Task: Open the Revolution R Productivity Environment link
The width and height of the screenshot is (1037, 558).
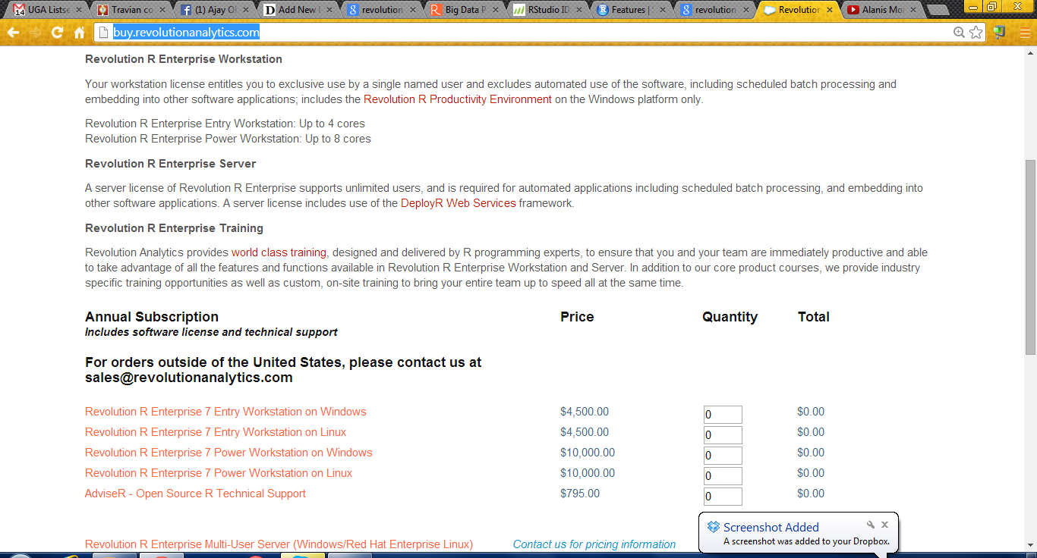Action: [x=457, y=99]
